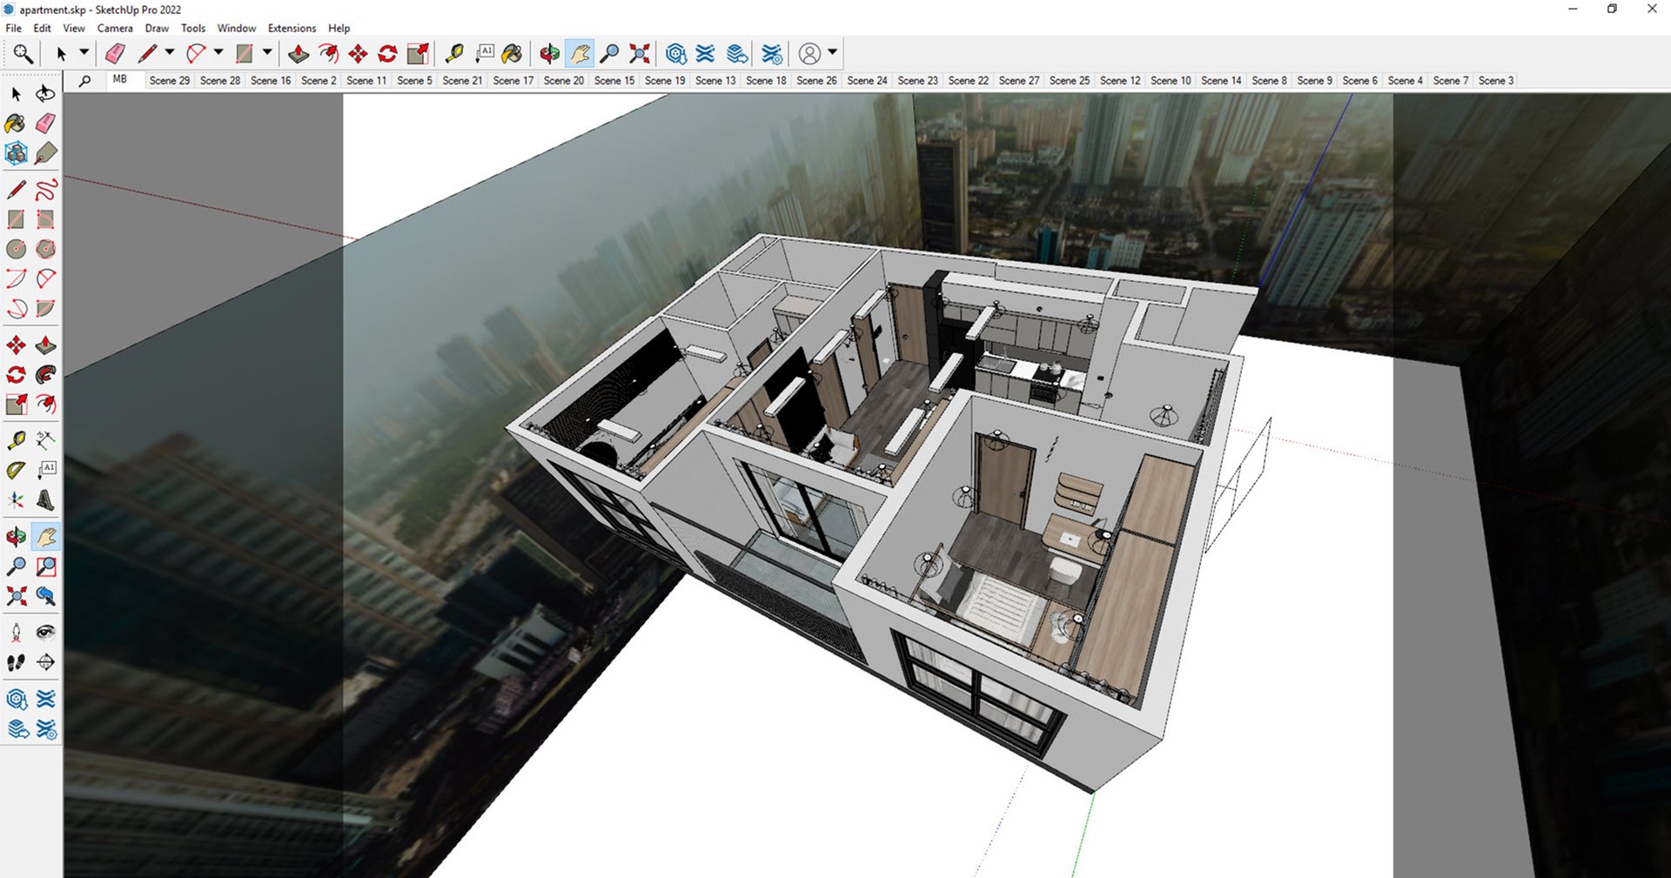The width and height of the screenshot is (1671, 878).
Task: Select the Paint Bucket tool in left toolbar
Action: pos(16,123)
